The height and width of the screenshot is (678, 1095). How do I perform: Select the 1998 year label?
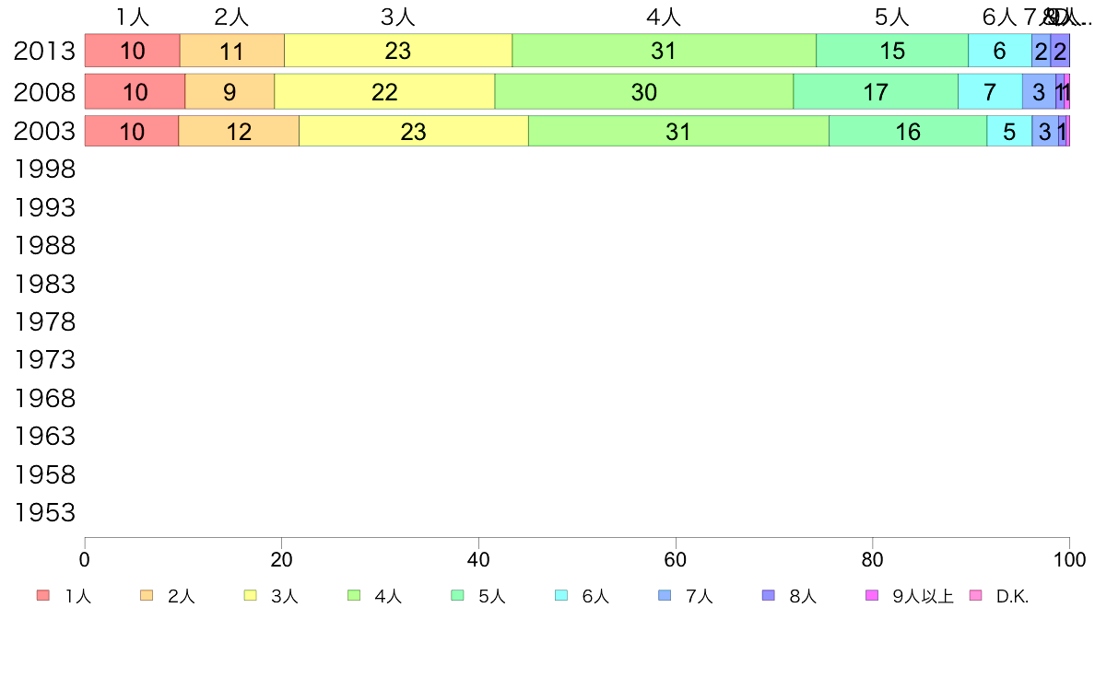[x=44, y=169]
